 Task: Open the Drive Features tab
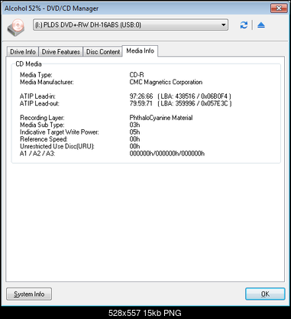(61, 52)
